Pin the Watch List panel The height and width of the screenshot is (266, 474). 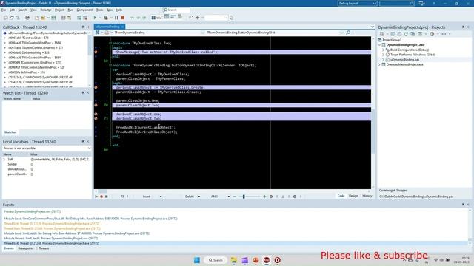pyautogui.click(x=83, y=93)
